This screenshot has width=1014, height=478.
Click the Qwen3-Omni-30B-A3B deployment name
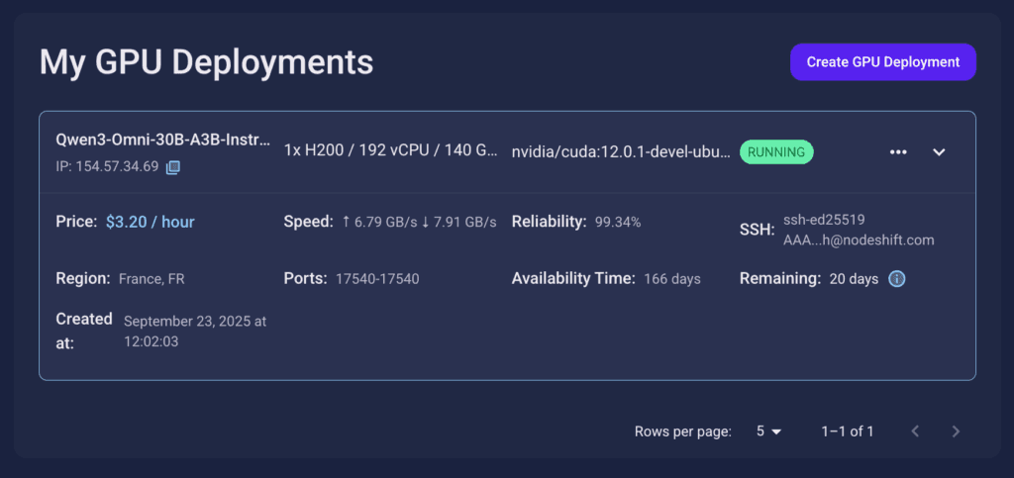[x=162, y=141]
